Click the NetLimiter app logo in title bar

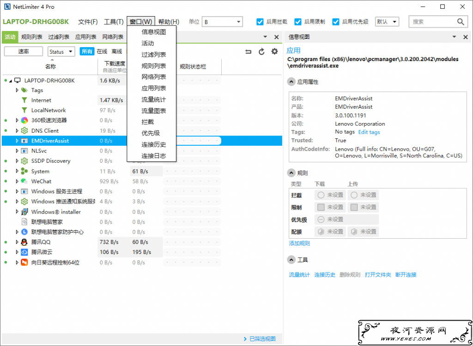[7, 6]
